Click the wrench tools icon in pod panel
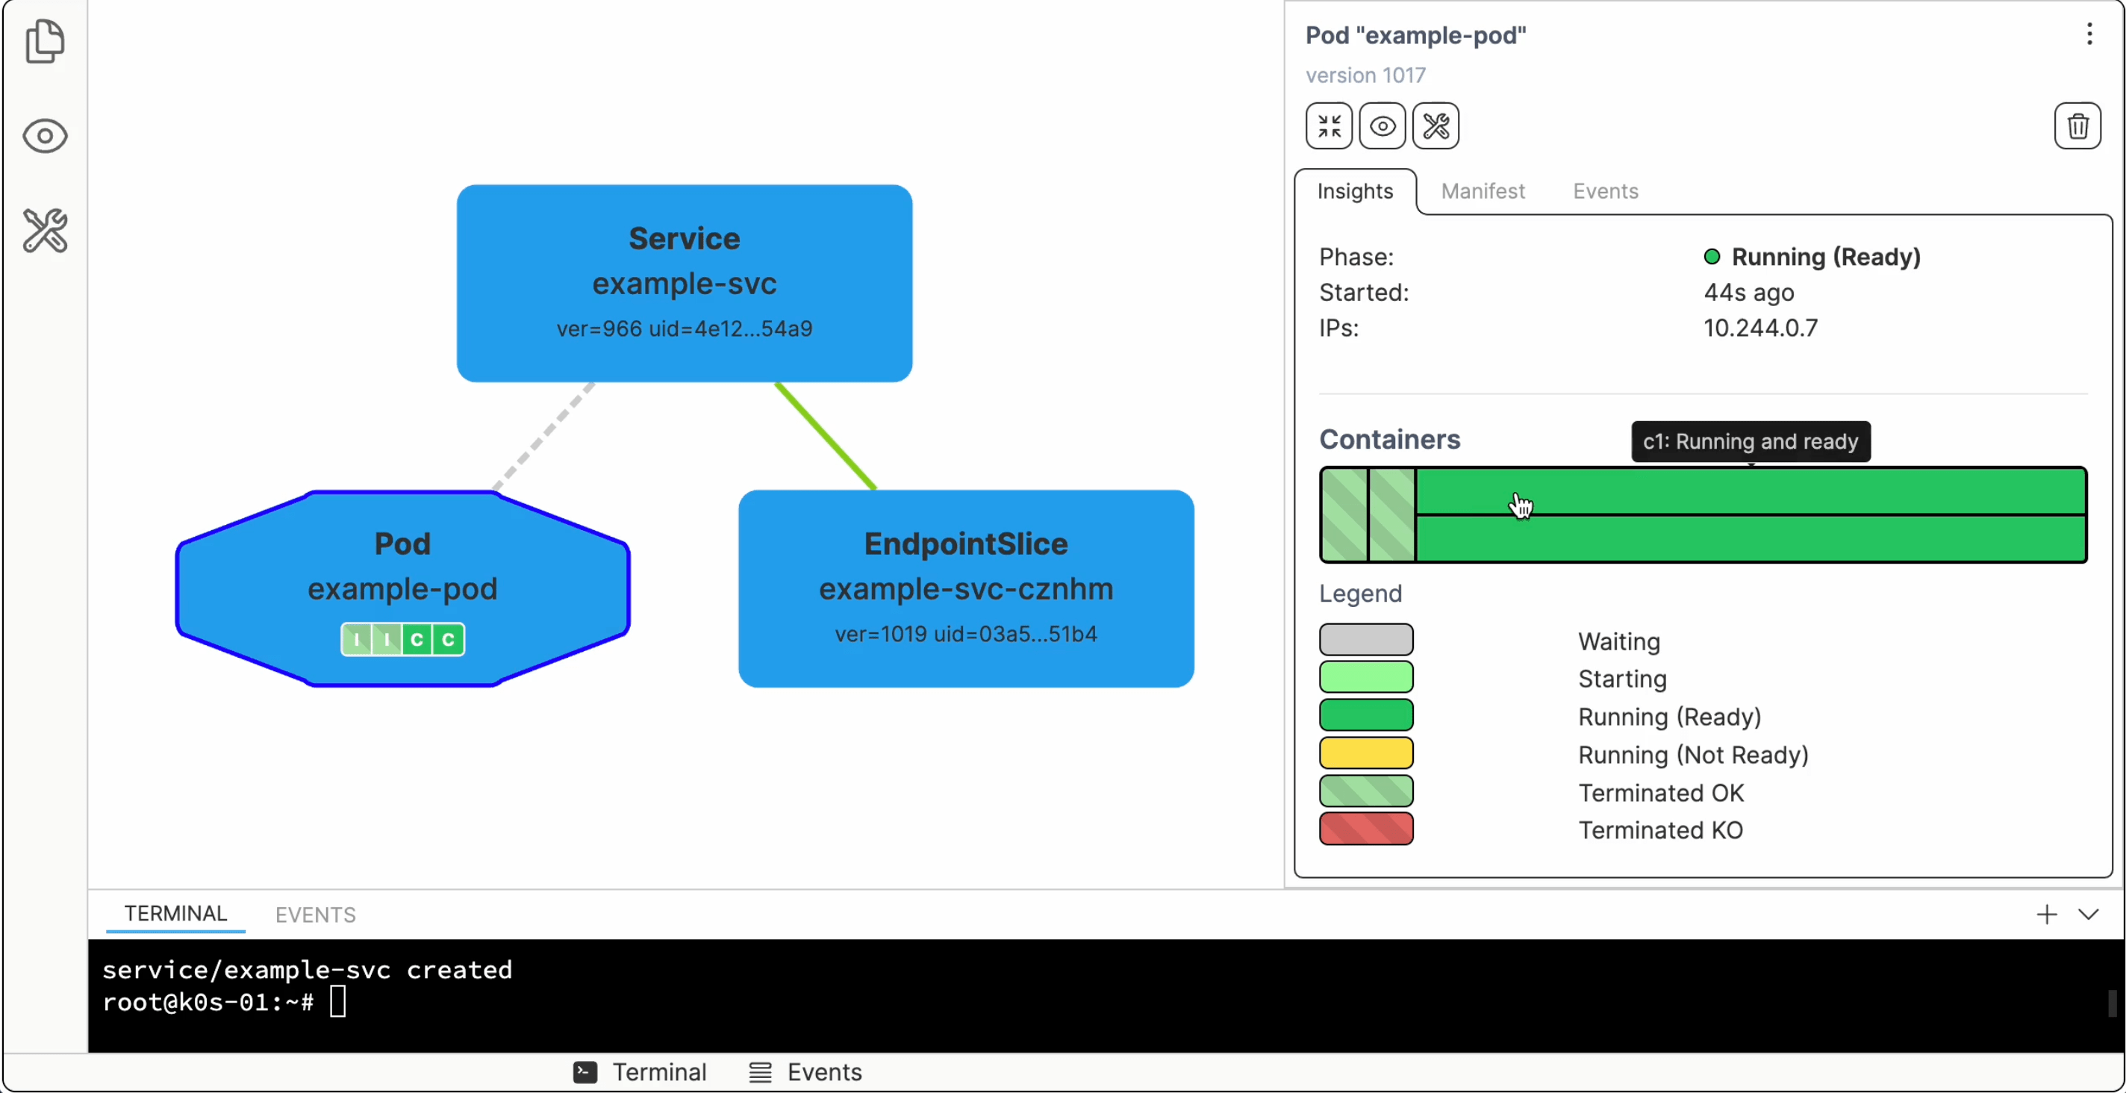Image resolution: width=2126 pixels, height=1093 pixels. point(1435,126)
